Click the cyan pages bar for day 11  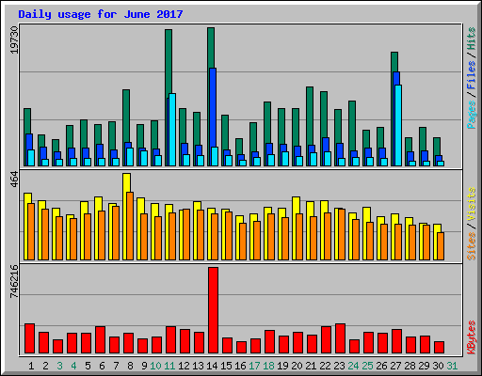[172, 130]
